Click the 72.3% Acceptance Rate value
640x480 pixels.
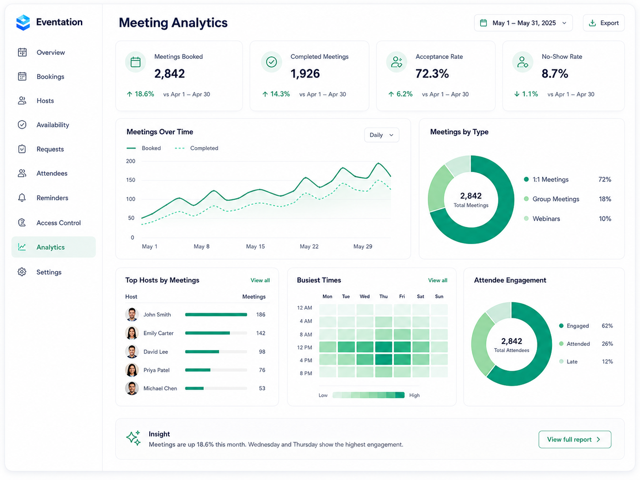click(x=432, y=74)
